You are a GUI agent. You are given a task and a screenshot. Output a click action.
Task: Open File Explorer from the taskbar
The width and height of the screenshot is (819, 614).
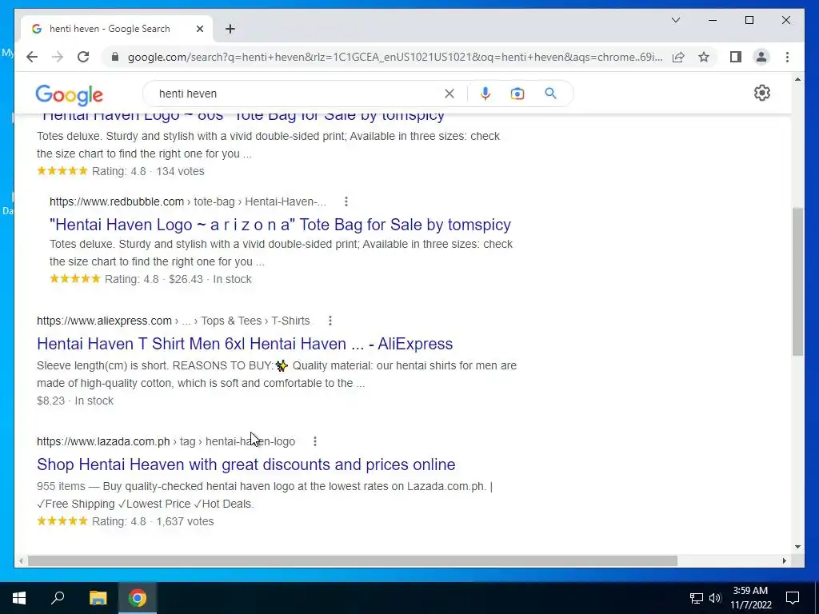[x=98, y=598]
